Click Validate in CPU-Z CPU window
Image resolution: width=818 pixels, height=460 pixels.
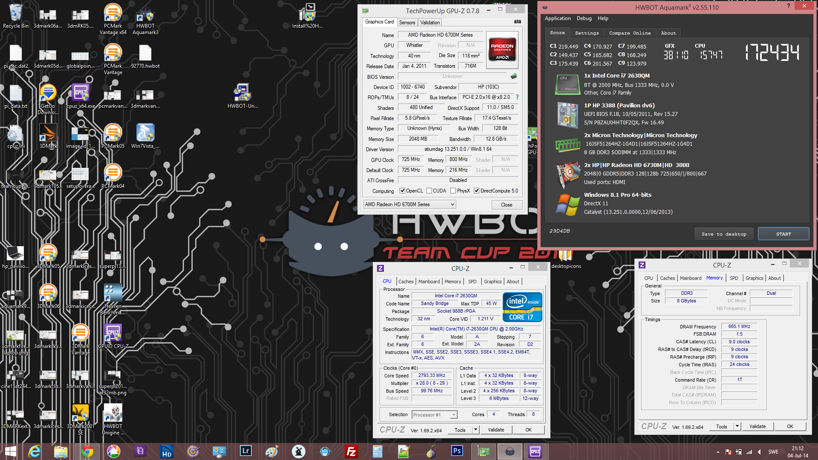(x=496, y=430)
